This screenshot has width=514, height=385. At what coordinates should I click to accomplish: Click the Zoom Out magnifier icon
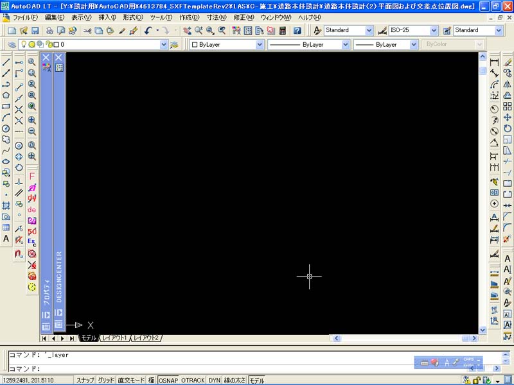point(31,131)
